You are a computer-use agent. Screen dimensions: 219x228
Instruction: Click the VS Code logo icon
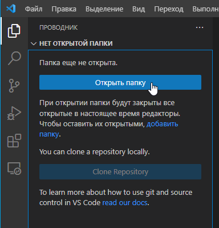(11, 9)
